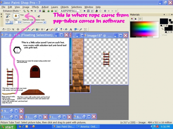Select the Eraser tool
173x129 pixels.
(52, 30)
